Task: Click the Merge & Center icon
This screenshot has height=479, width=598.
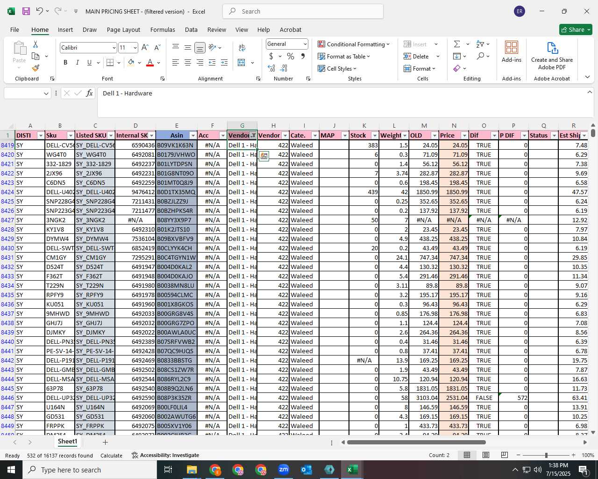Action: tap(242, 62)
